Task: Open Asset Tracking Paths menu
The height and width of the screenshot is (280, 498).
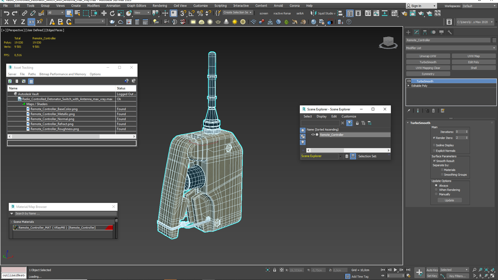Action: coord(32,74)
